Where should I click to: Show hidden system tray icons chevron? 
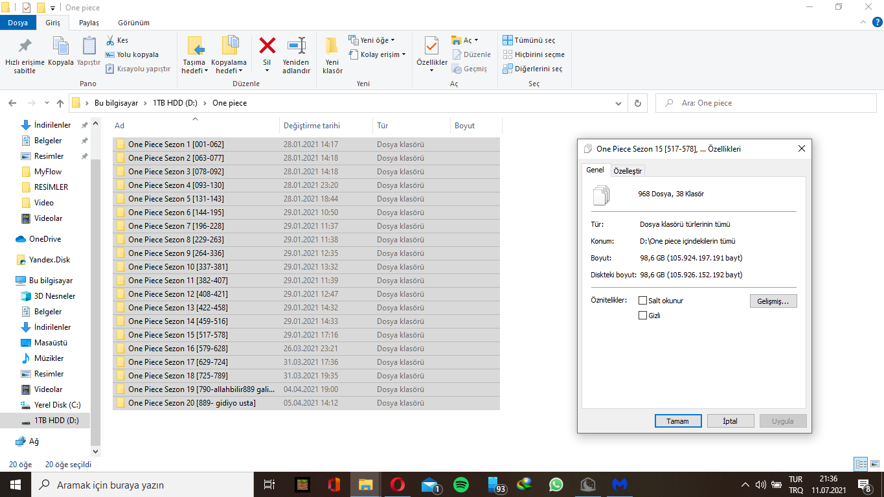pos(745,484)
